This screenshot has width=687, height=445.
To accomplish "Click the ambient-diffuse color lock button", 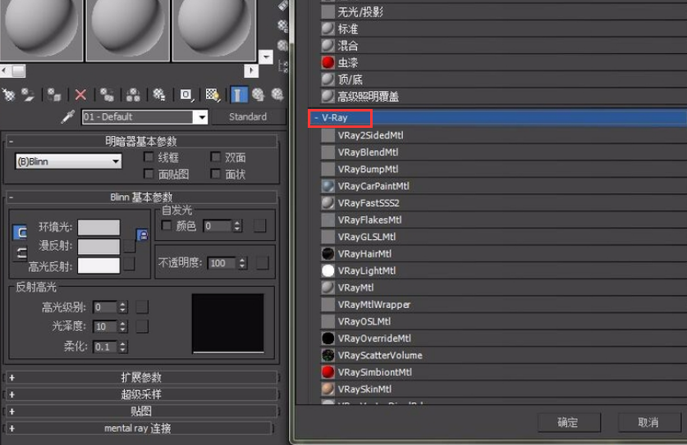I will pyautogui.click(x=142, y=235).
